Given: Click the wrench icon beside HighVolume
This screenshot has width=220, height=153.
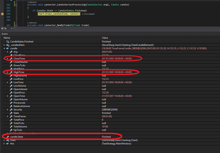Looking at the screenshot, I should click(x=11, y=76).
